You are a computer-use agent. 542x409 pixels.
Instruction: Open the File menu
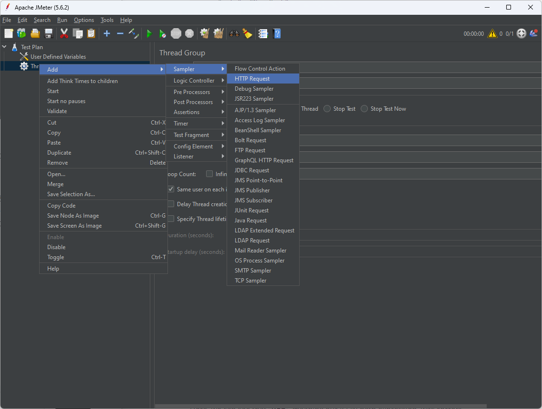click(x=7, y=20)
